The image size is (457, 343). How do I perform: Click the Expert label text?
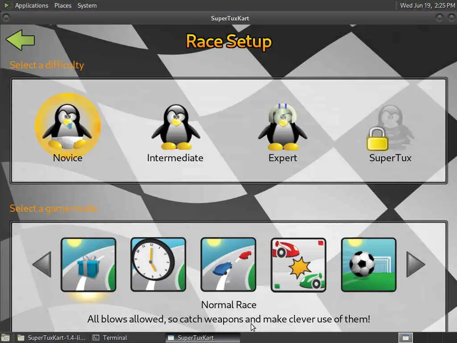click(283, 158)
